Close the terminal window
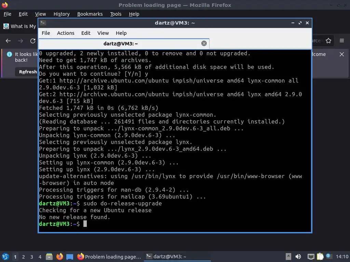 tap(307, 23)
